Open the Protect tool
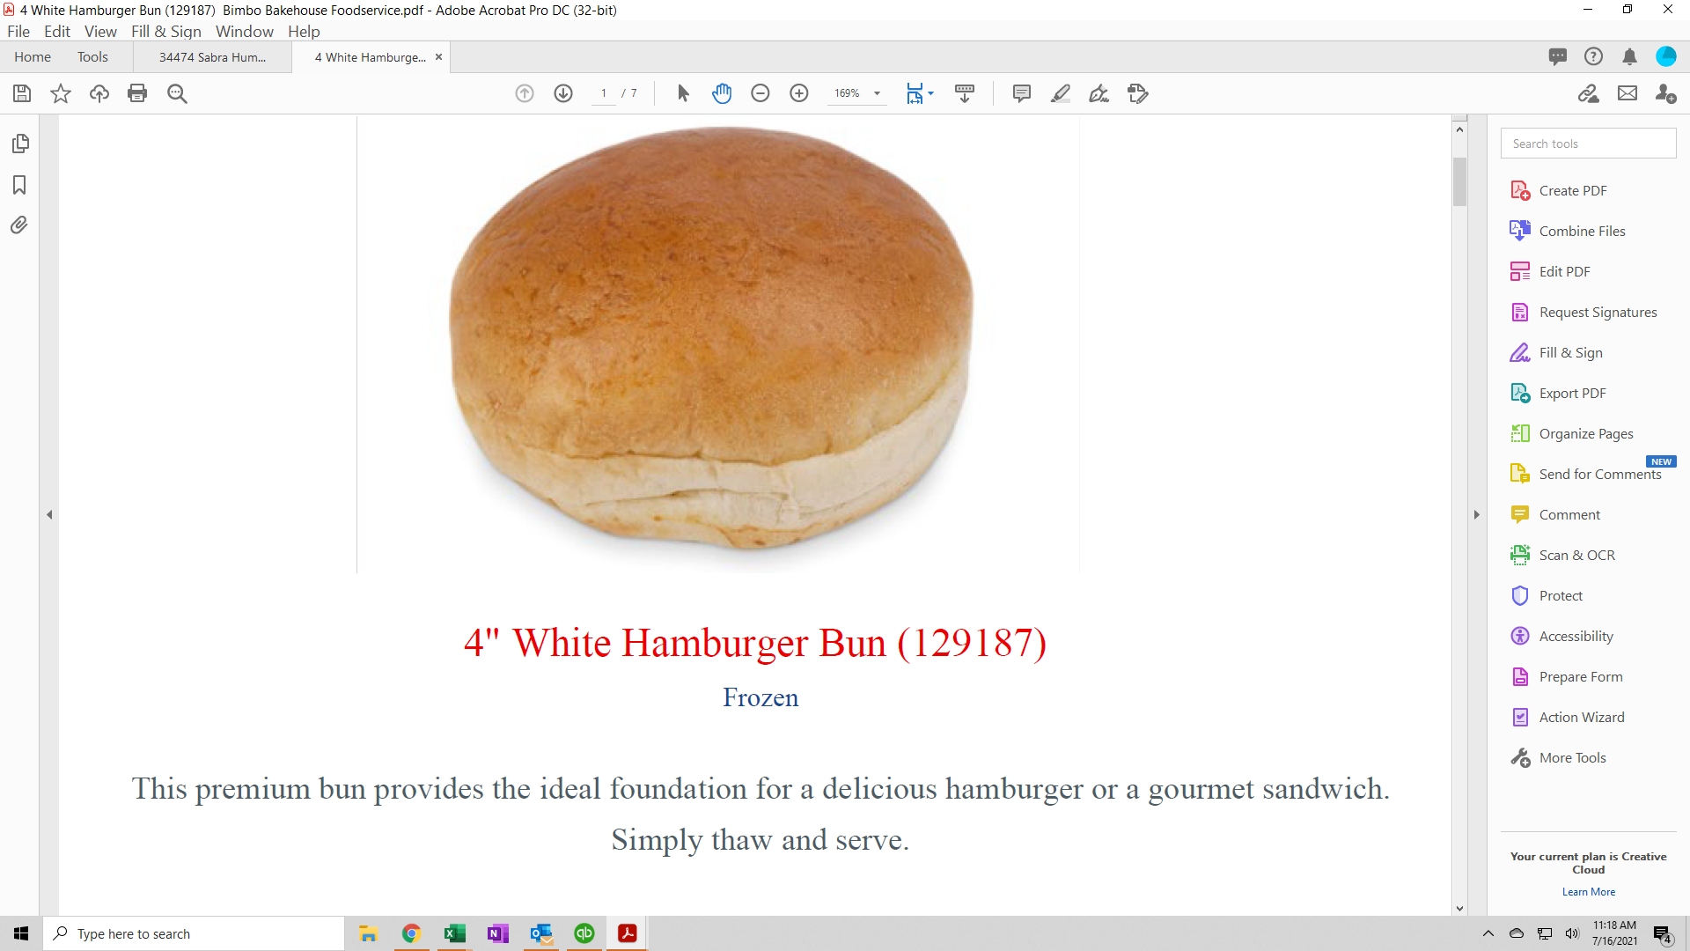The width and height of the screenshot is (1690, 951). click(1561, 596)
